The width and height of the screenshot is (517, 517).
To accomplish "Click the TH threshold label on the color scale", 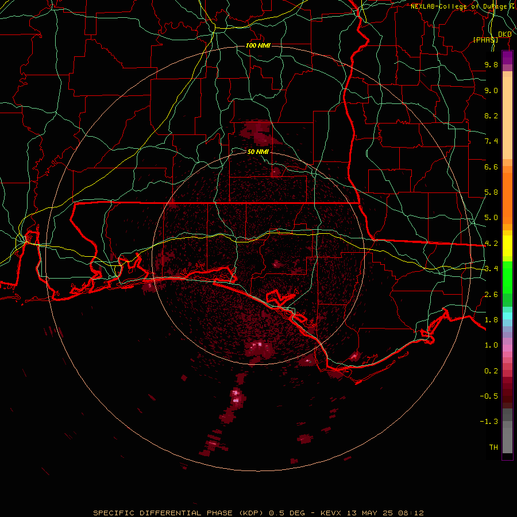I will tap(493, 447).
